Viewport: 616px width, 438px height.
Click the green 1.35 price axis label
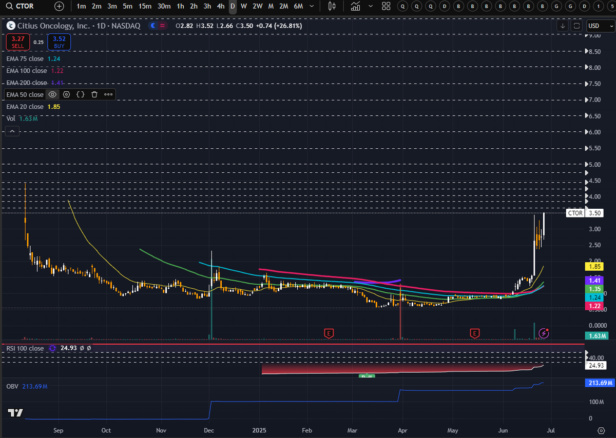click(594, 289)
